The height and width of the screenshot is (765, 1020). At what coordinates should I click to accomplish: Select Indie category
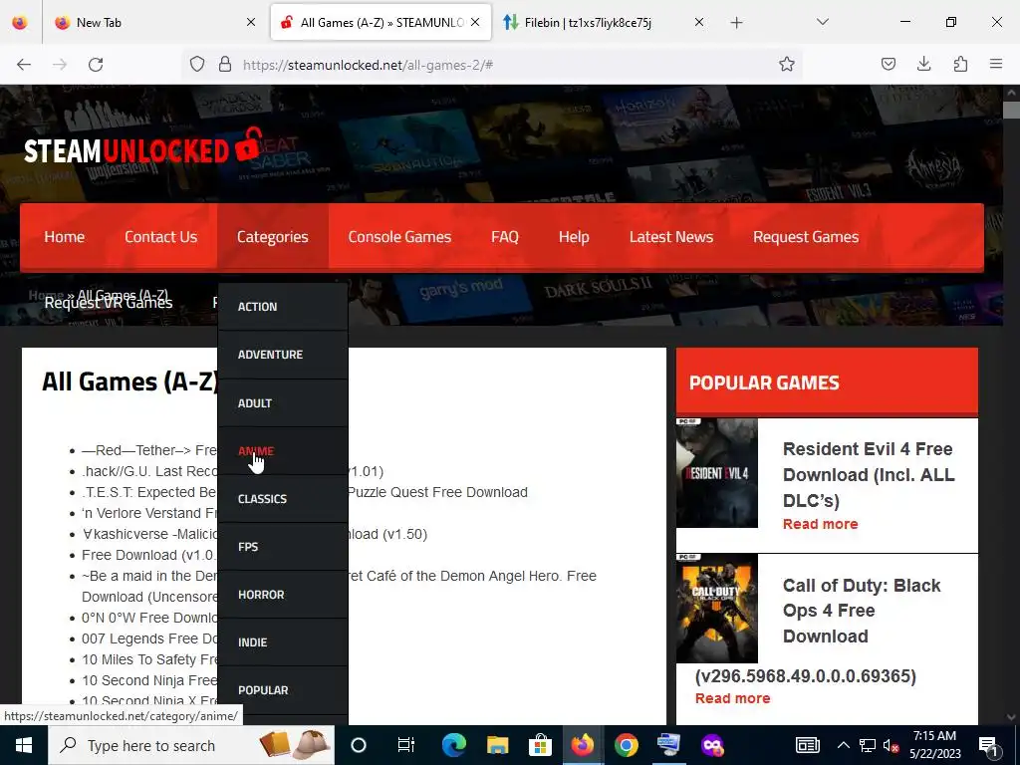[x=283, y=642]
